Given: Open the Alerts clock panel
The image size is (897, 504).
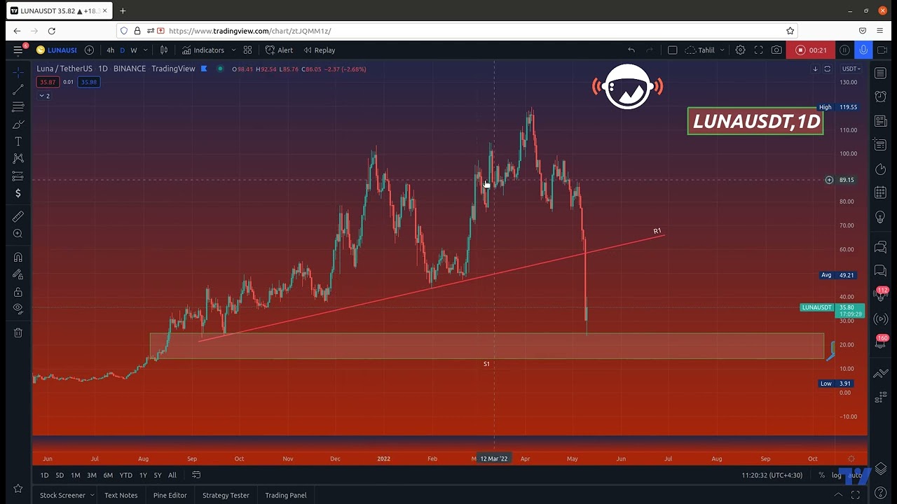Looking at the screenshot, I should [881, 97].
